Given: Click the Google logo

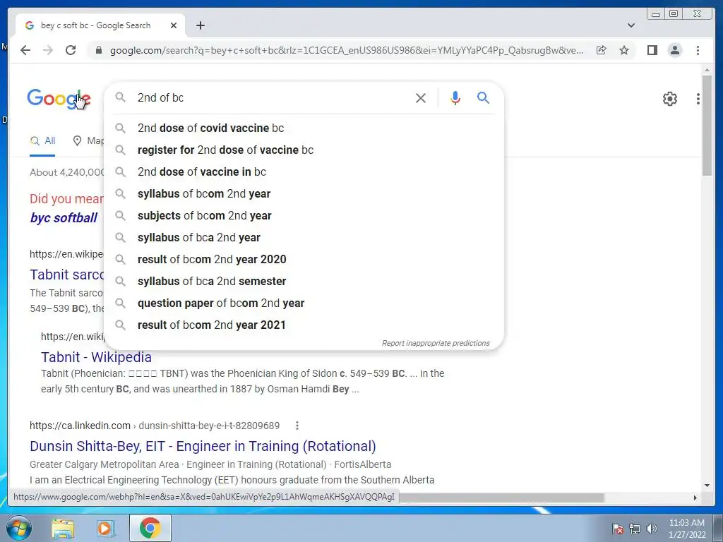Looking at the screenshot, I should pos(59,99).
